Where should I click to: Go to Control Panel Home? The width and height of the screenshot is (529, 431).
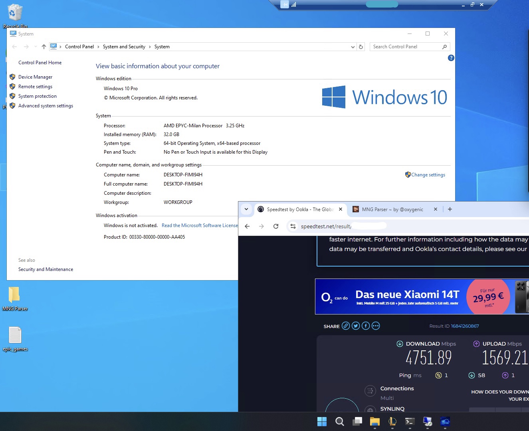[40, 63]
